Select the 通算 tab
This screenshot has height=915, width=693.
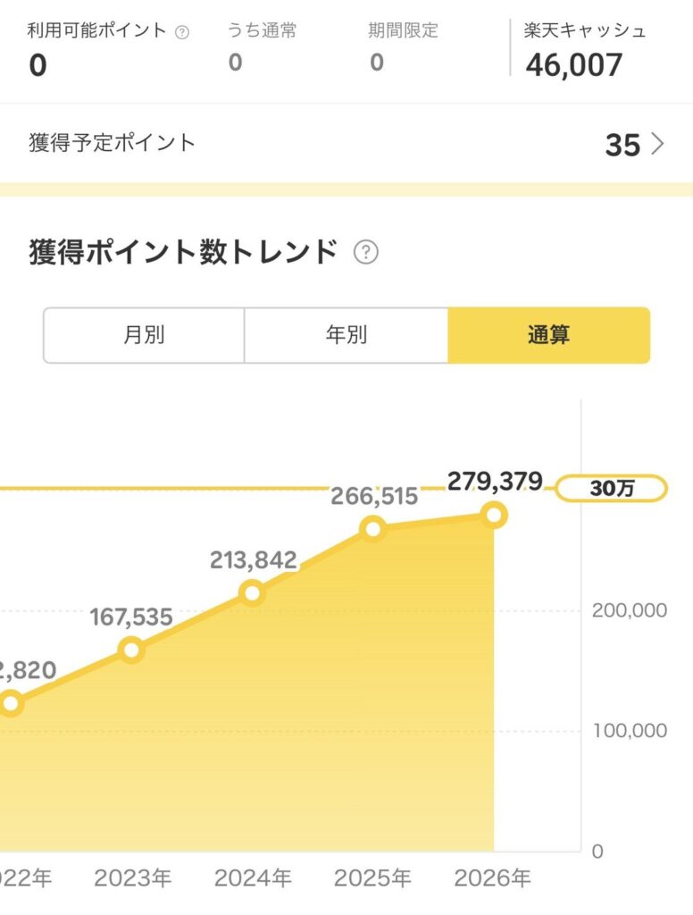coord(548,335)
